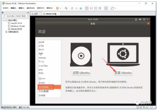Click the stretch guest display icon

112,8
